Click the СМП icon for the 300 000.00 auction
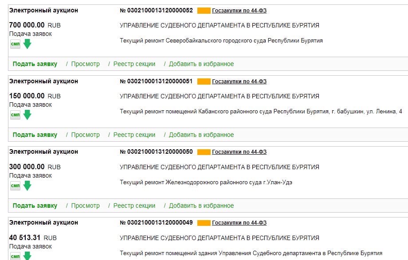The width and height of the screenshot is (408, 260). click(x=15, y=186)
